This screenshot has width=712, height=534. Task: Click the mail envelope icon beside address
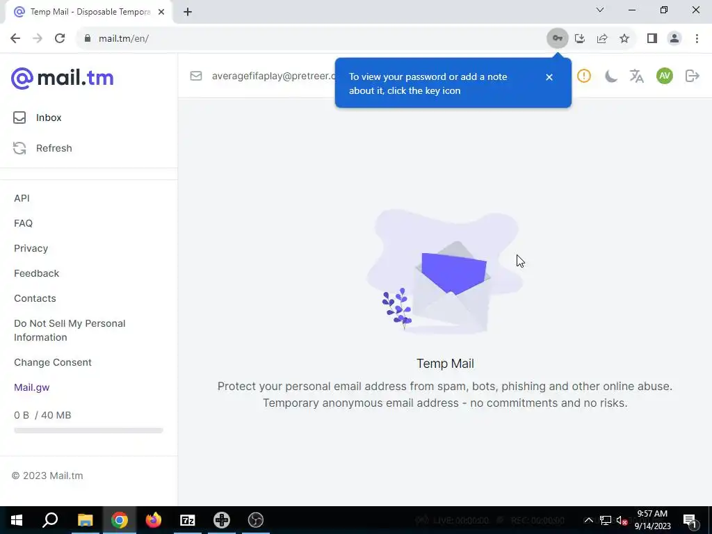(195, 76)
